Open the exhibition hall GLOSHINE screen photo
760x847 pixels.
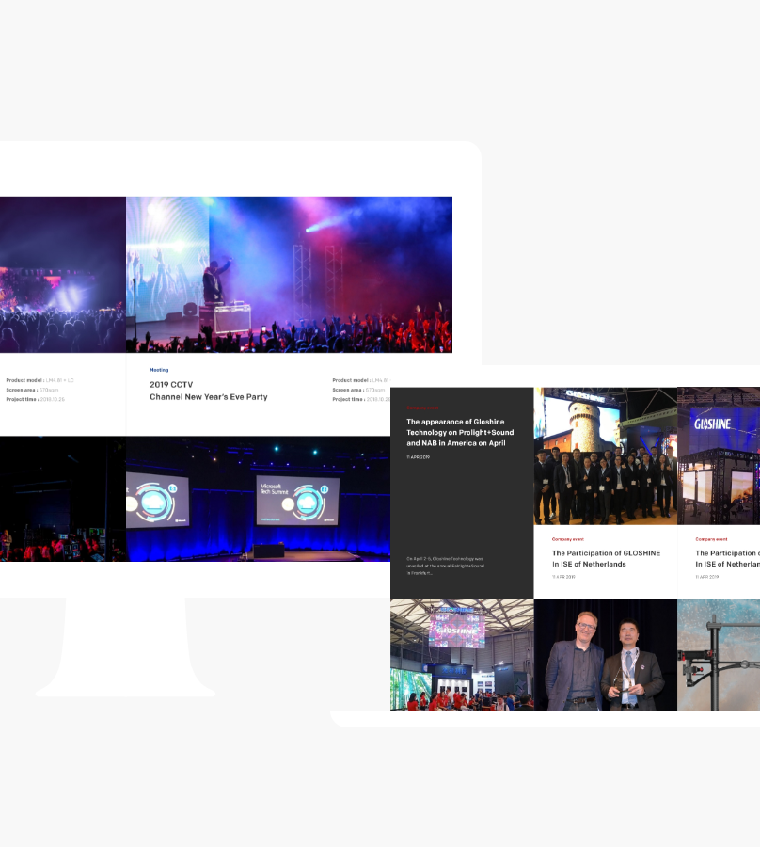tap(462, 655)
